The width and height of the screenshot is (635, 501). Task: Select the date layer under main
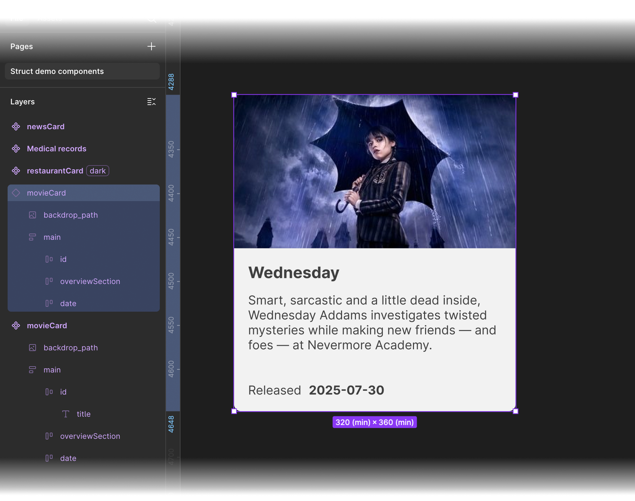(68, 303)
